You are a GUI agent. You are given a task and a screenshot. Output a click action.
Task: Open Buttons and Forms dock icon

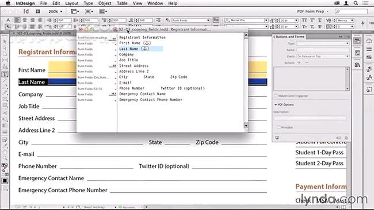357,41
